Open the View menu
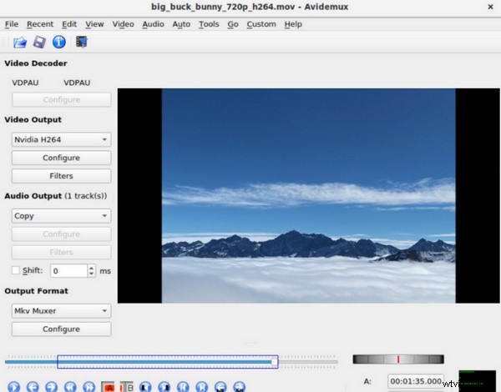This screenshot has height=392, width=501. click(x=94, y=24)
